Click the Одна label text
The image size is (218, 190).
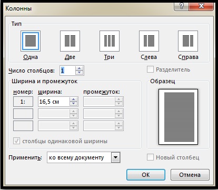(31, 57)
